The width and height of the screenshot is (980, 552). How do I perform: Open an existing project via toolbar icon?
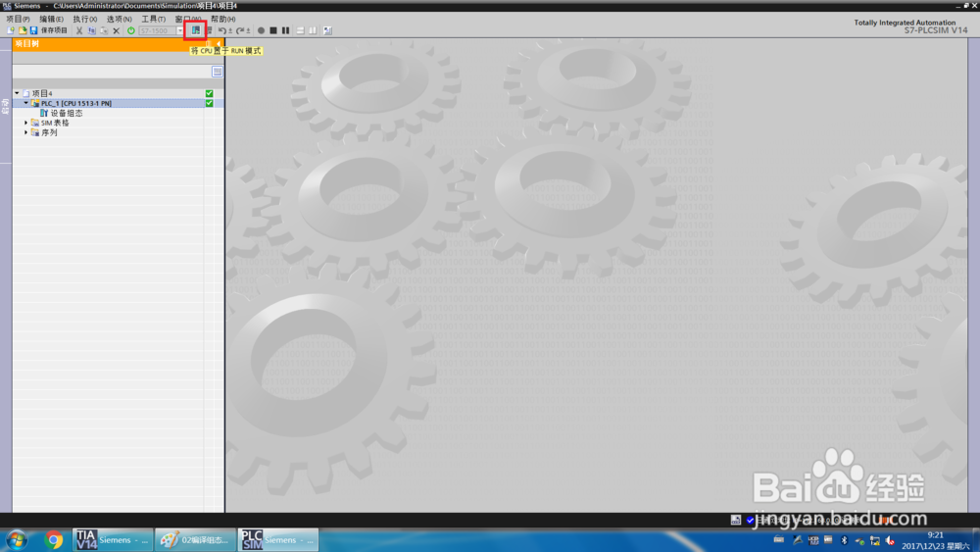tap(23, 30)
